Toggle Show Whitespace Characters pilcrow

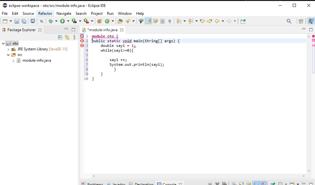(170, 21)
